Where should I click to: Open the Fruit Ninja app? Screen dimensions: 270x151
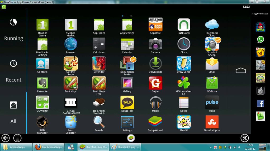pos(70,83)
